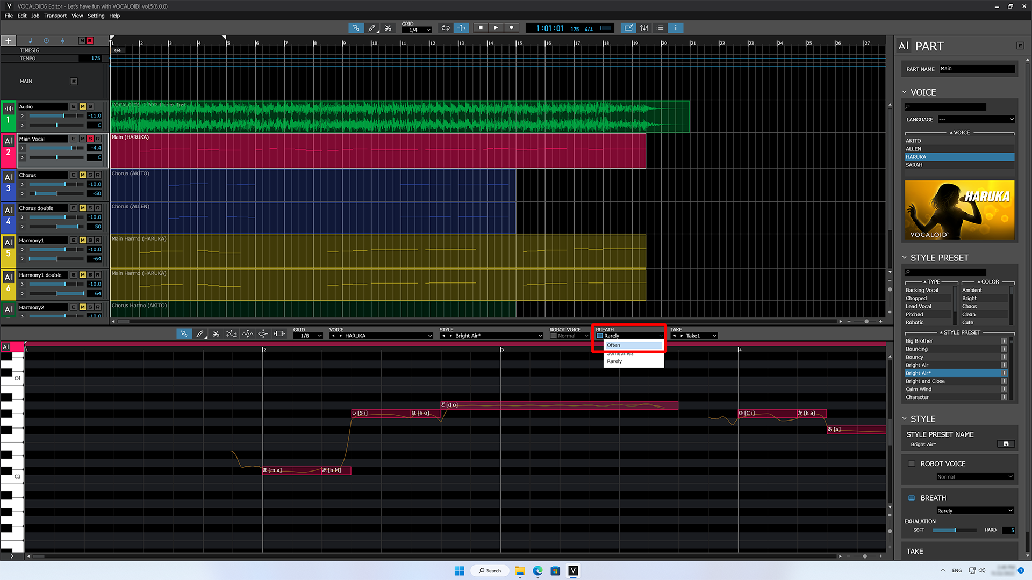This screenshot has width=1032, height=580.
Task: Open the Transport menu
Action: [55, 16]
